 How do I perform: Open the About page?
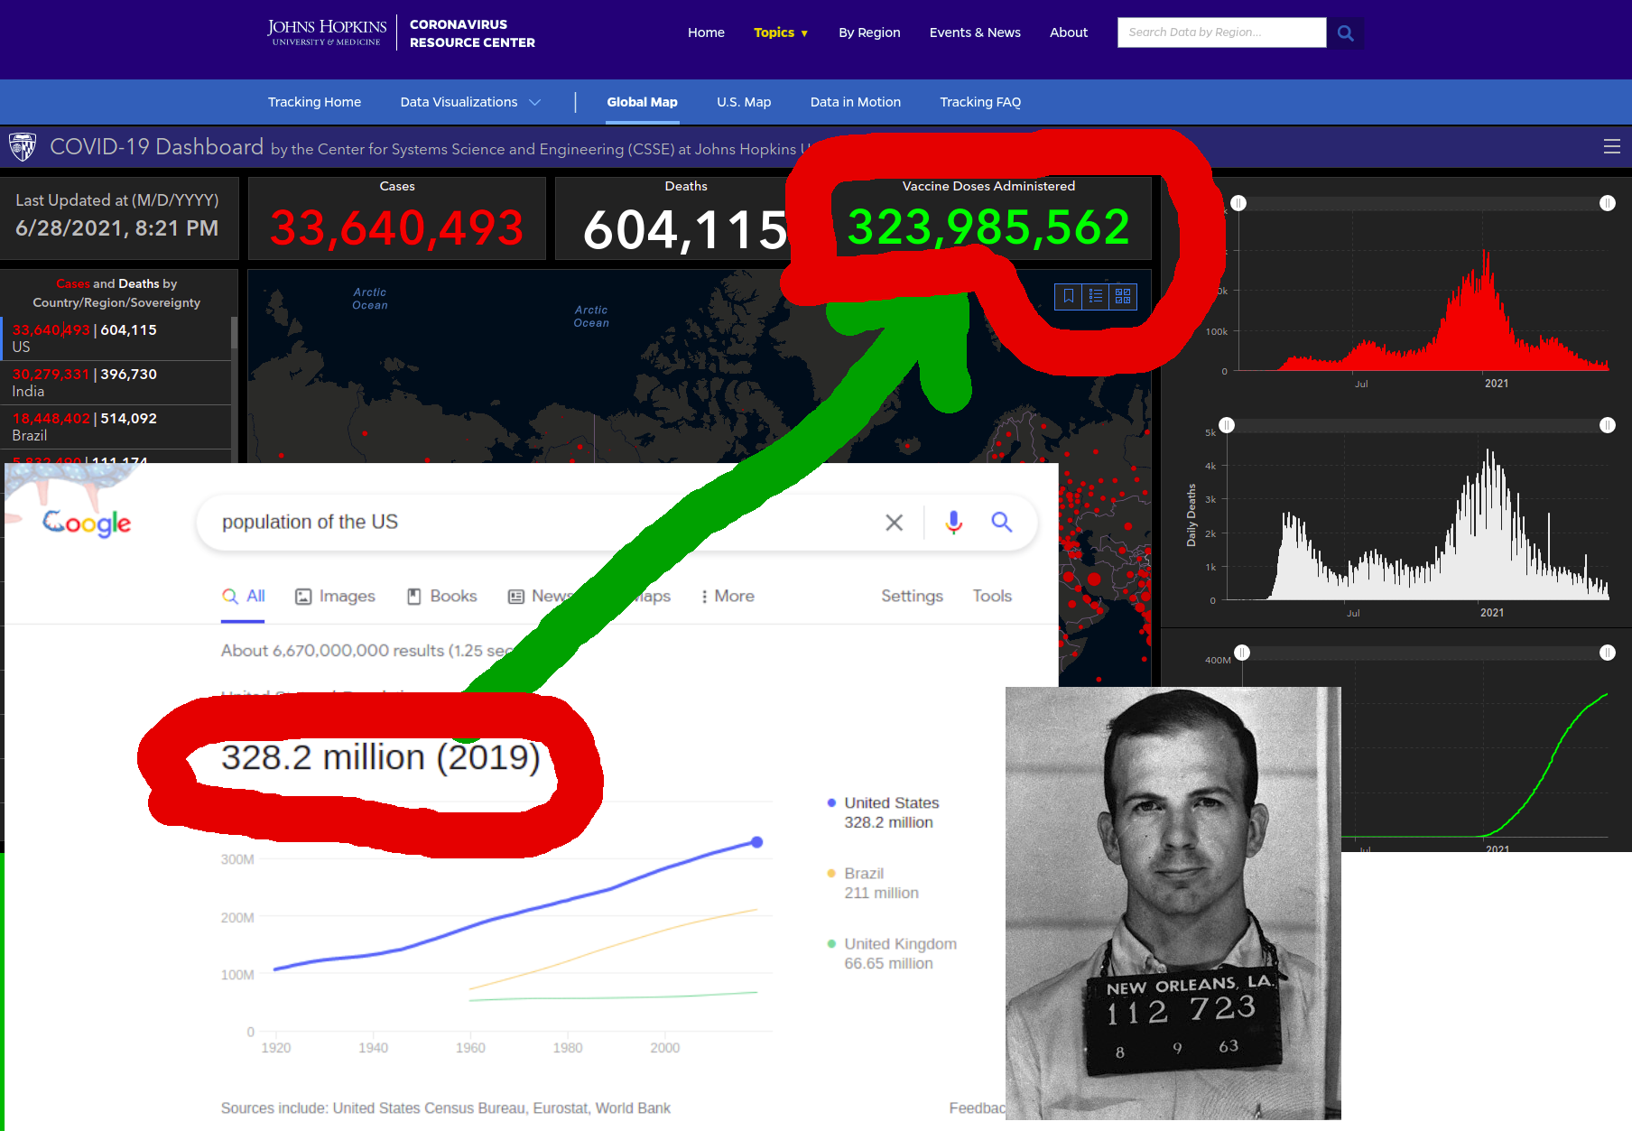point(1069,32)
